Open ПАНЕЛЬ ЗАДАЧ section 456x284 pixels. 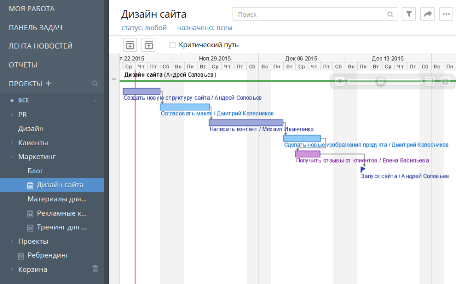[x=36, y=28]
